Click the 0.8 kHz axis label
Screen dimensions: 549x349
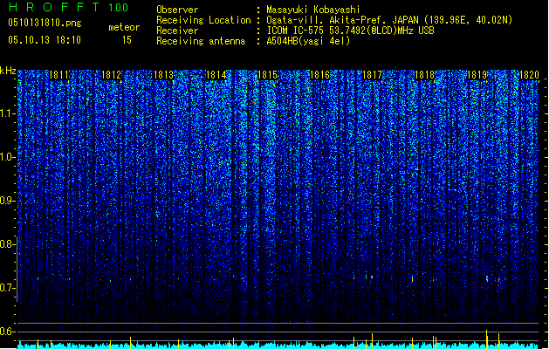pos(7,244)
